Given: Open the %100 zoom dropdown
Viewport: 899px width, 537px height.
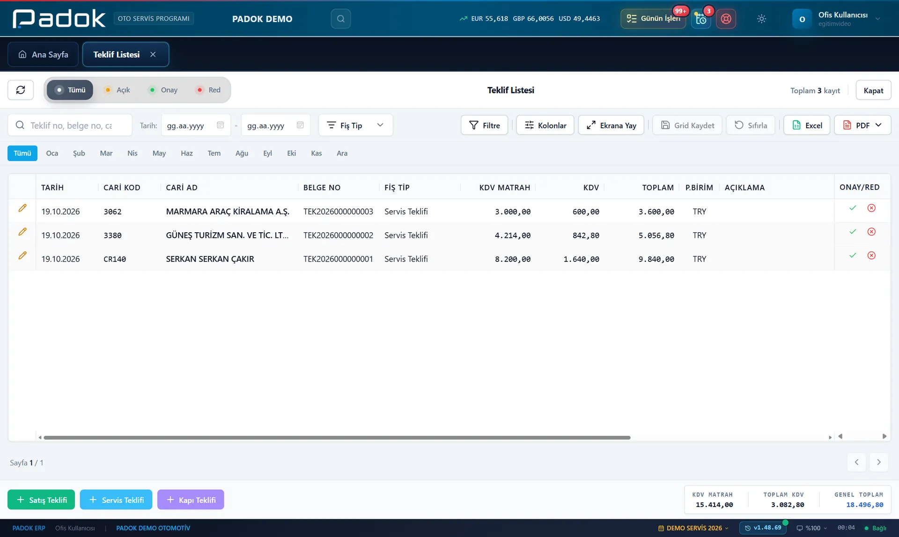Looking at the screenshot, I should 811,528.
